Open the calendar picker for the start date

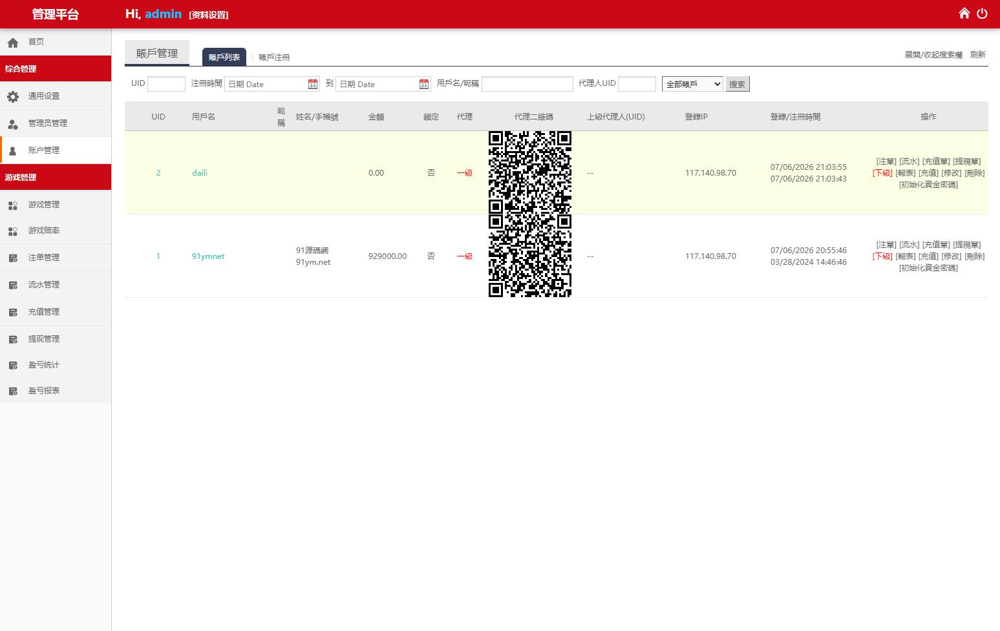pos(313,84)
